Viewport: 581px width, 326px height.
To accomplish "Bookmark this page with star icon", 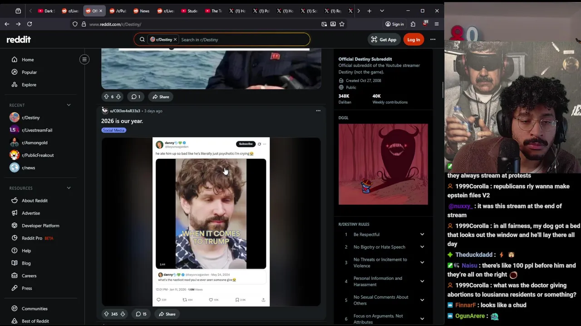I will (x=342, y=24).
